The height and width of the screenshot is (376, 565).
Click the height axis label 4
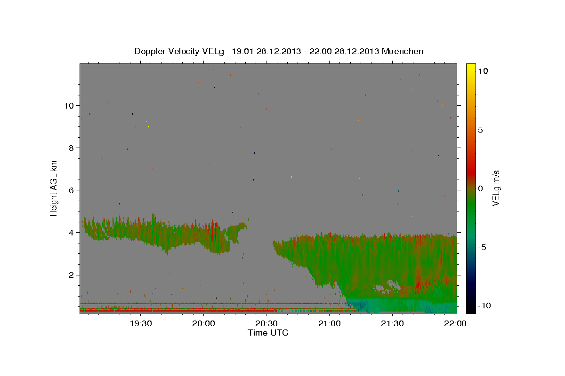tap(70, 232)
